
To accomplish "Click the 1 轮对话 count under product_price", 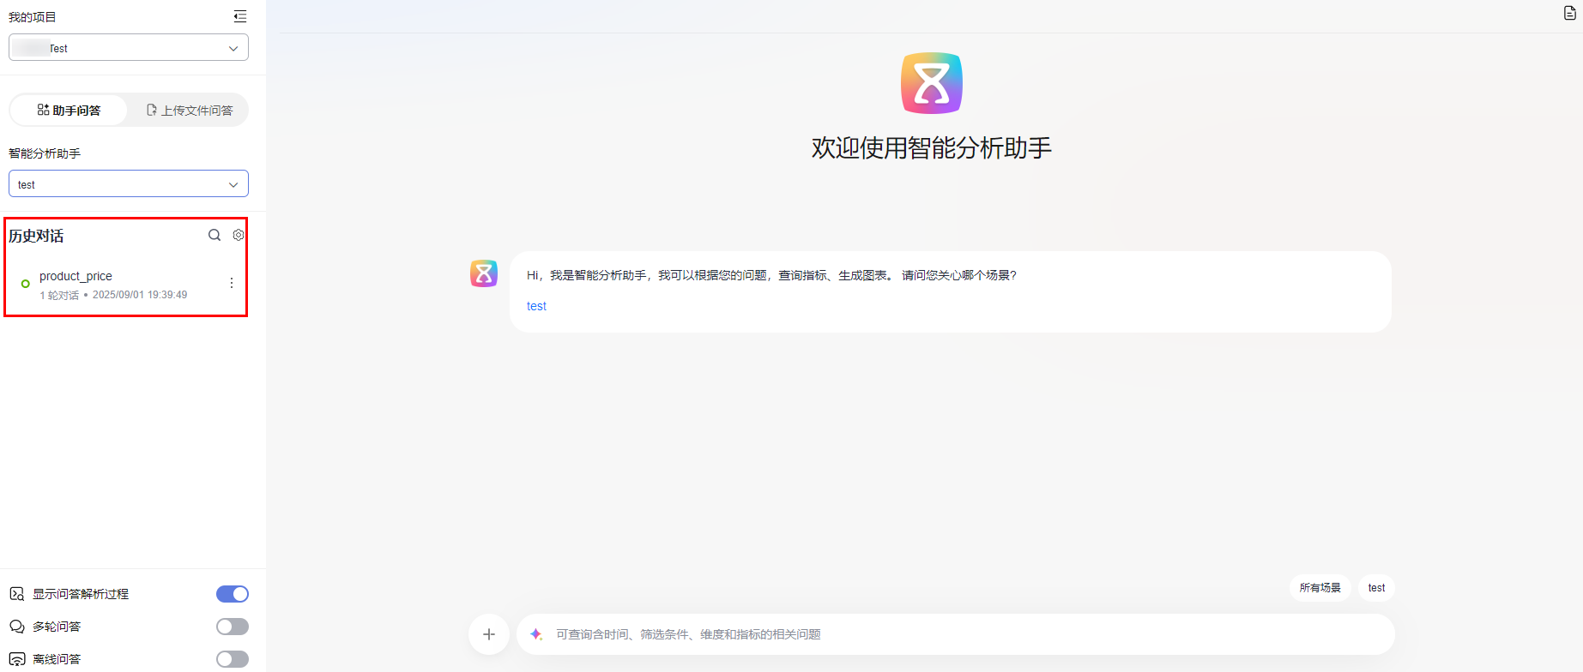I will (59, 295).
